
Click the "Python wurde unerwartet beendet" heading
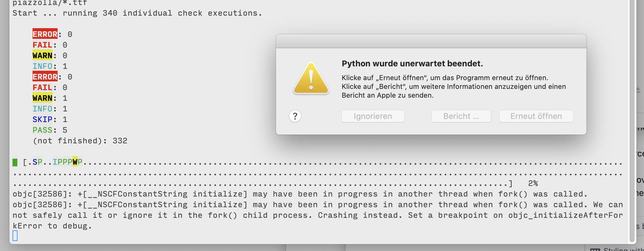(412, 64)
